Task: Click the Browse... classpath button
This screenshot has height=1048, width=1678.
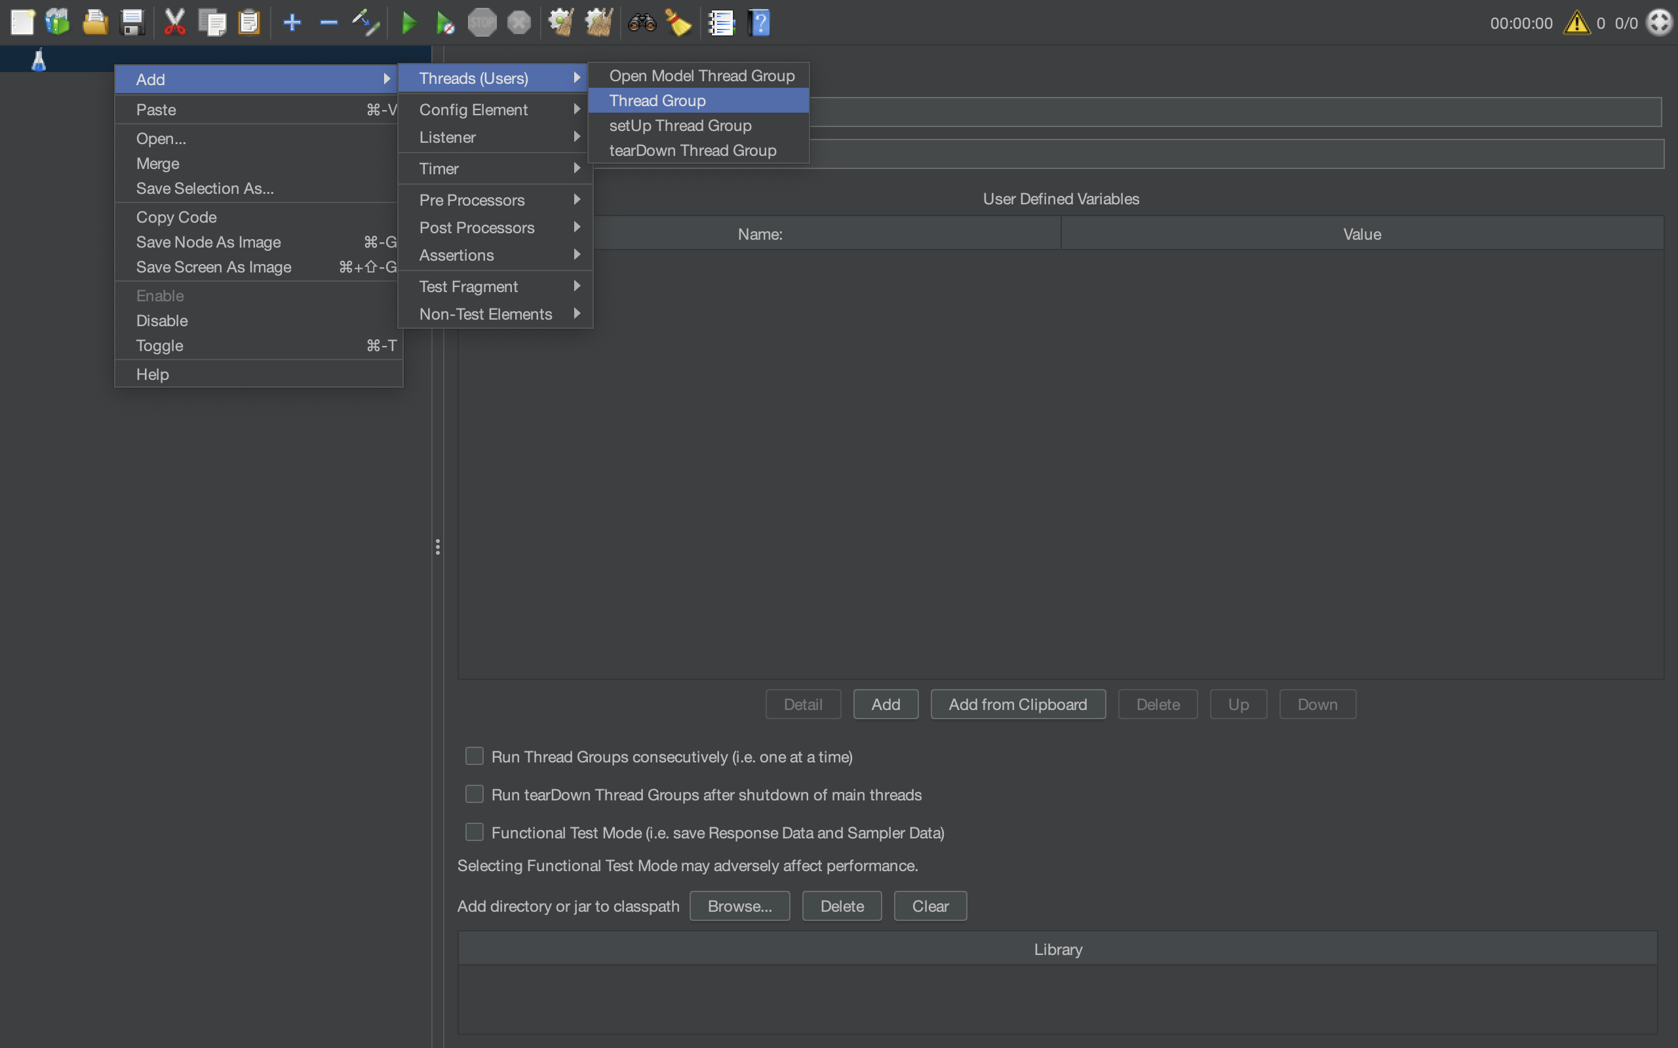Action: tap(739, 906)
